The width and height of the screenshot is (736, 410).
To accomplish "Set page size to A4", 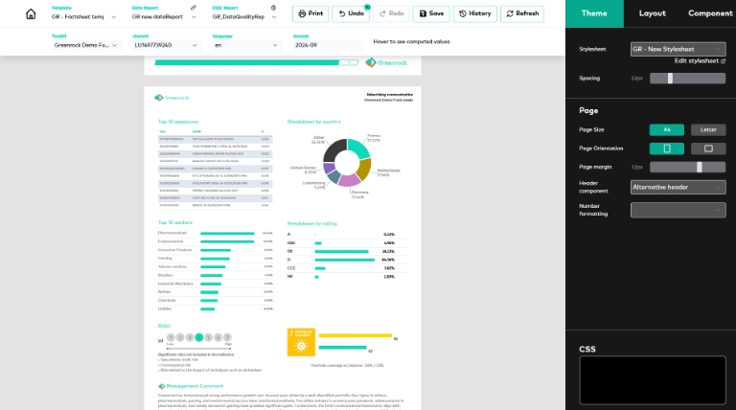I will [666, 129].
